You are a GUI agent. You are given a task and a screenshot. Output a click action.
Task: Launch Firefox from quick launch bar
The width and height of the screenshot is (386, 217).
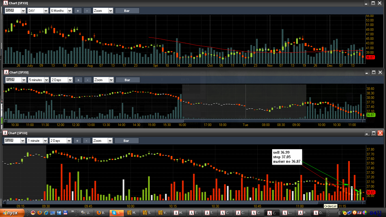pos(40,213)
